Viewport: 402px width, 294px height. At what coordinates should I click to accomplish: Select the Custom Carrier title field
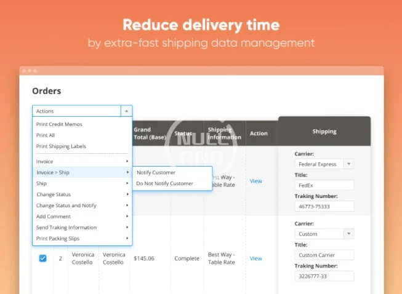(324, 255)
